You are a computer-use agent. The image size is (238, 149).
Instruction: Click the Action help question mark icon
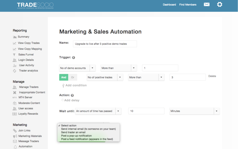[x=72, y=95]
